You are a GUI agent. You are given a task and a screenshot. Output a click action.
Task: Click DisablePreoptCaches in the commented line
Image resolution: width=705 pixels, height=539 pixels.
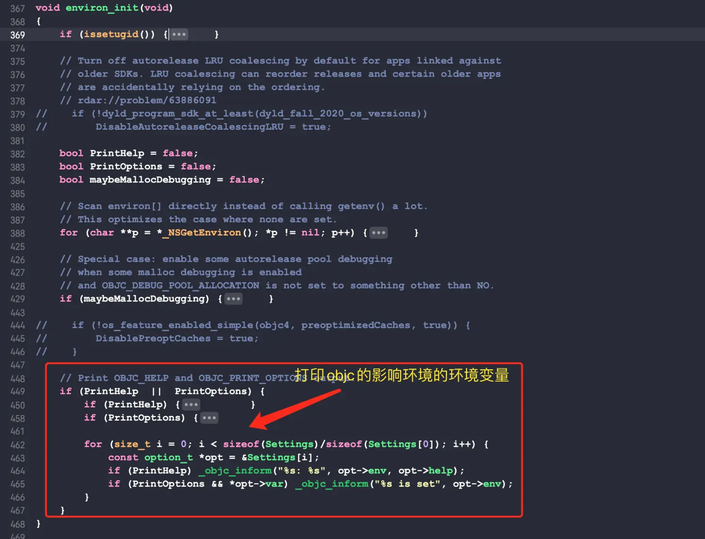pos(153,338)
